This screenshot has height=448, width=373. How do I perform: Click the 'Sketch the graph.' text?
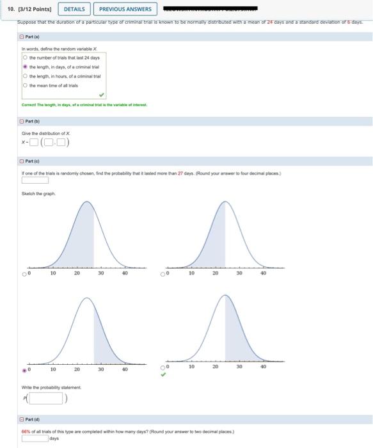(x=38, y=194)
